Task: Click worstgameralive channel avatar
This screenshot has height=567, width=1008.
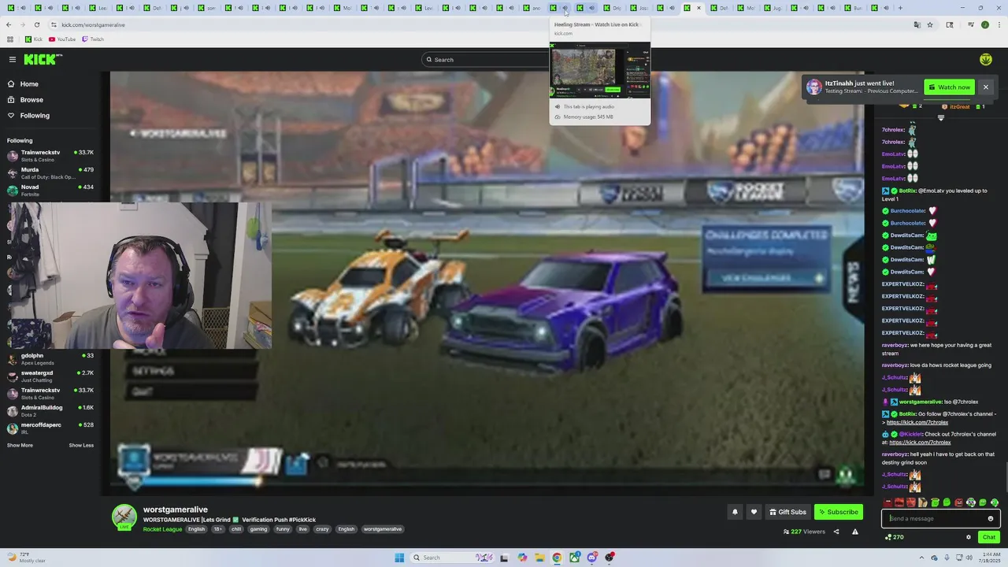Action: pyautogui.click(x=124, y=517)
